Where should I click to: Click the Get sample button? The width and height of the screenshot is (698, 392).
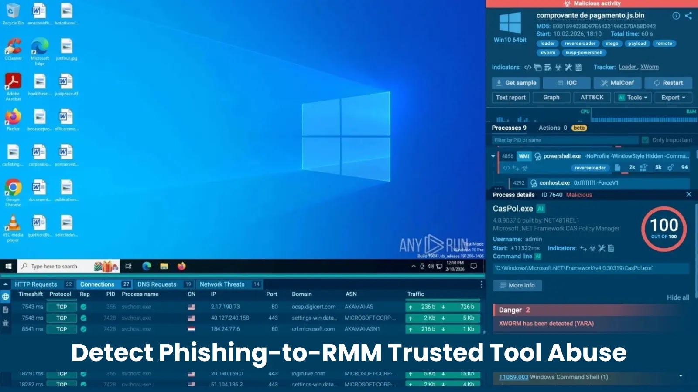516,83
